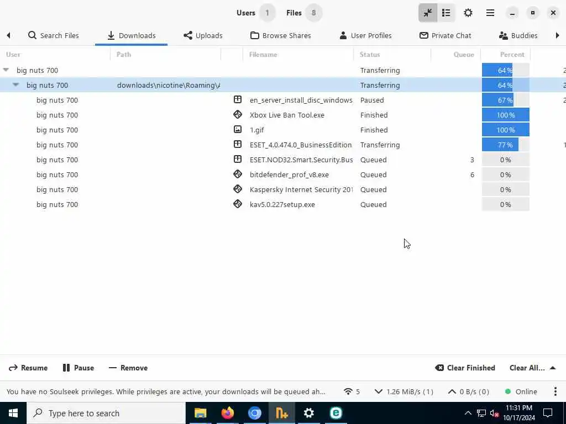Click the executable icon for kav5.0.227setup.exe
The height and width of the screenshot is (424, 566).
[x=238, y=204]
